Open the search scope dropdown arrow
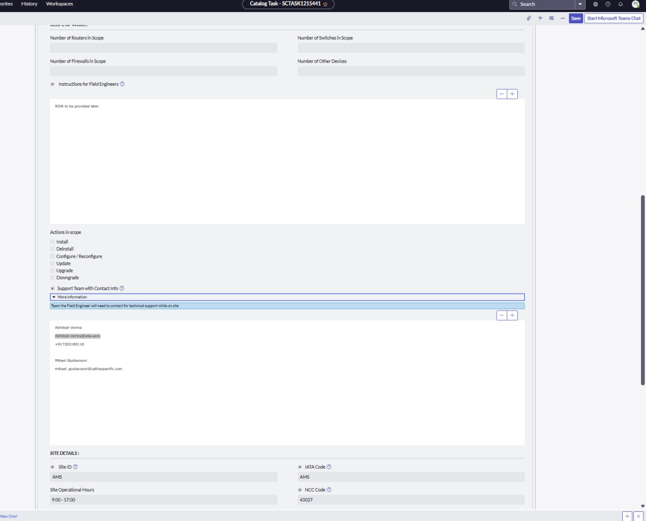 (580, 4)
